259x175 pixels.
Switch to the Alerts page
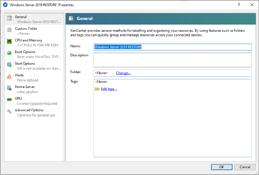pyautogui.click(x=19, y=75)
